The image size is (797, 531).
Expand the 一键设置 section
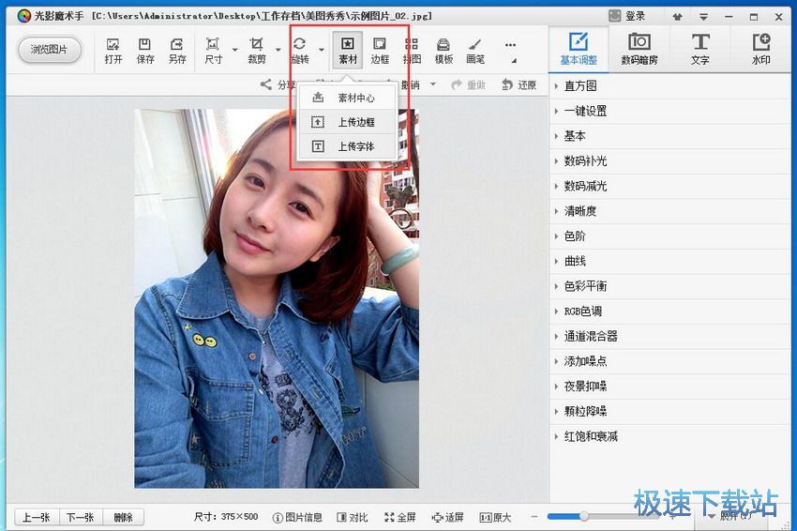tap(669, 111)
